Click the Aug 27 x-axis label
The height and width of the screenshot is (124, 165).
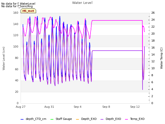point(21,107)
